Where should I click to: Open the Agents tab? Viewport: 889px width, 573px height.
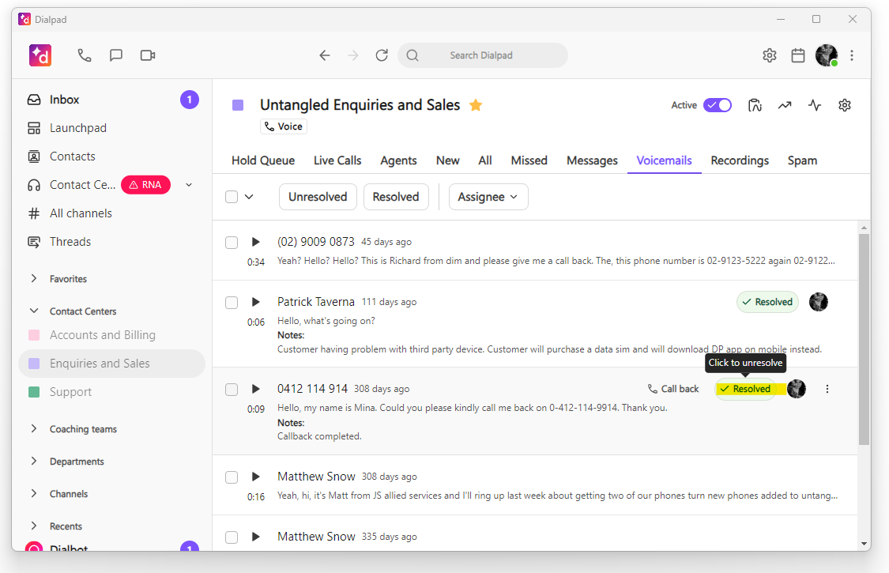point(398,160)
